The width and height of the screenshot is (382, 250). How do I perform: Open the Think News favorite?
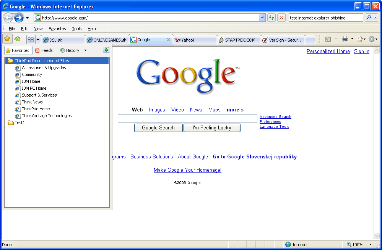coord(29,102)
